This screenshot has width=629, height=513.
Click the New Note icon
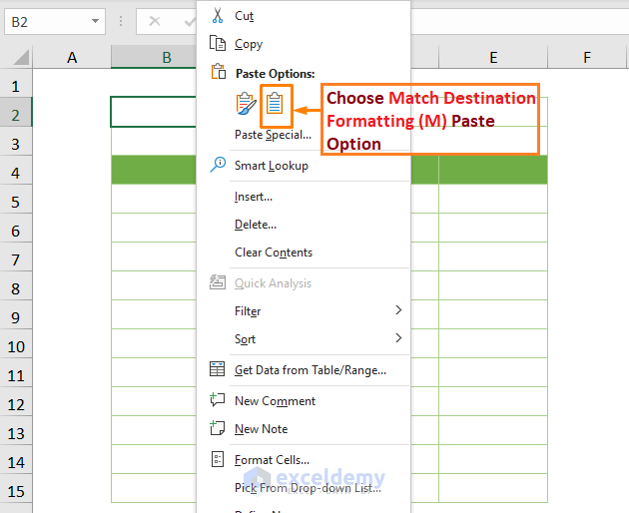click(217, 428)
